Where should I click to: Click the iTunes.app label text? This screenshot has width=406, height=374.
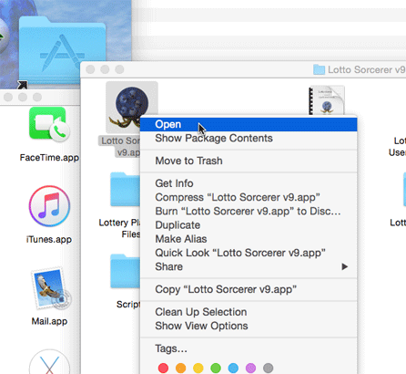click(49, 239)
